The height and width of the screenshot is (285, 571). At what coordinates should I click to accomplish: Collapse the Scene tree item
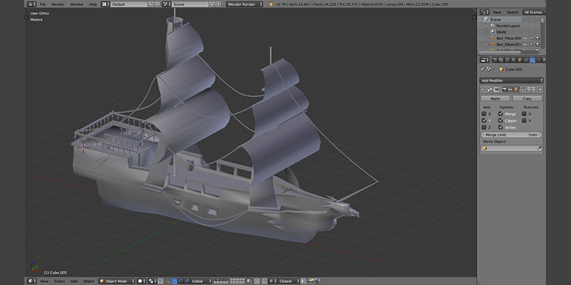480,20
